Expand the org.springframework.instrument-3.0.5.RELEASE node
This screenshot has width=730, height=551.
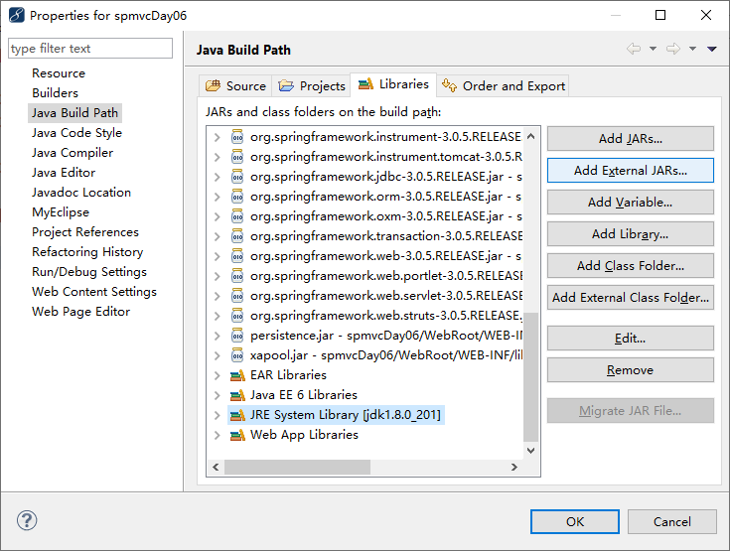pos(217,137)
